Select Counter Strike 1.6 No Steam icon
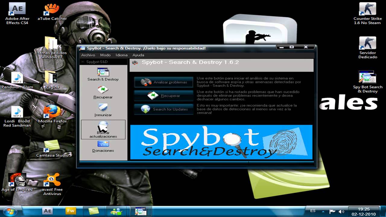 (x=368, y=14)
